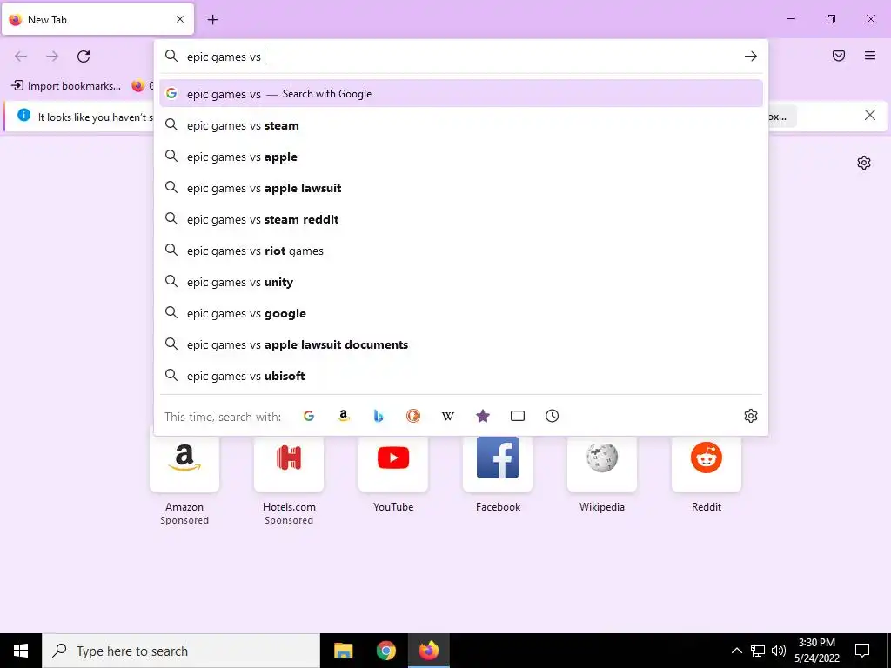
Task: Select 'epic games vs — Search with Google' row
Action: (461, 94)
